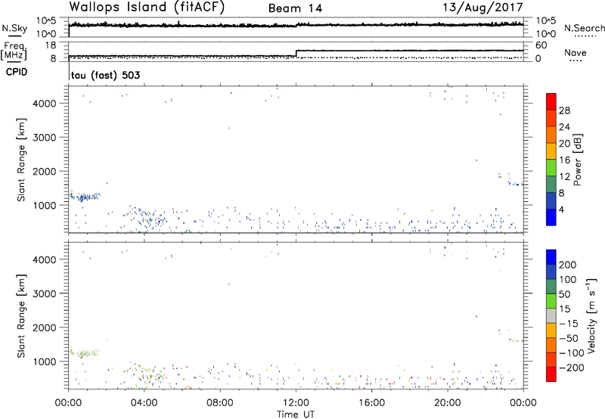Click the 'Wallops Island (fitACF)' title
The width and height of the screenshot is (605, 419).
[147, 8]
